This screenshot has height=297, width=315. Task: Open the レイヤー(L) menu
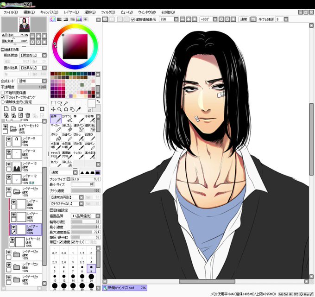click(71, 12)
